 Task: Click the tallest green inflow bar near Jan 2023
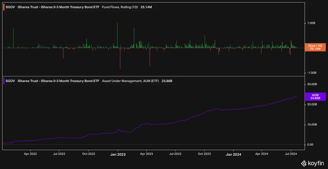coord(117,35)
